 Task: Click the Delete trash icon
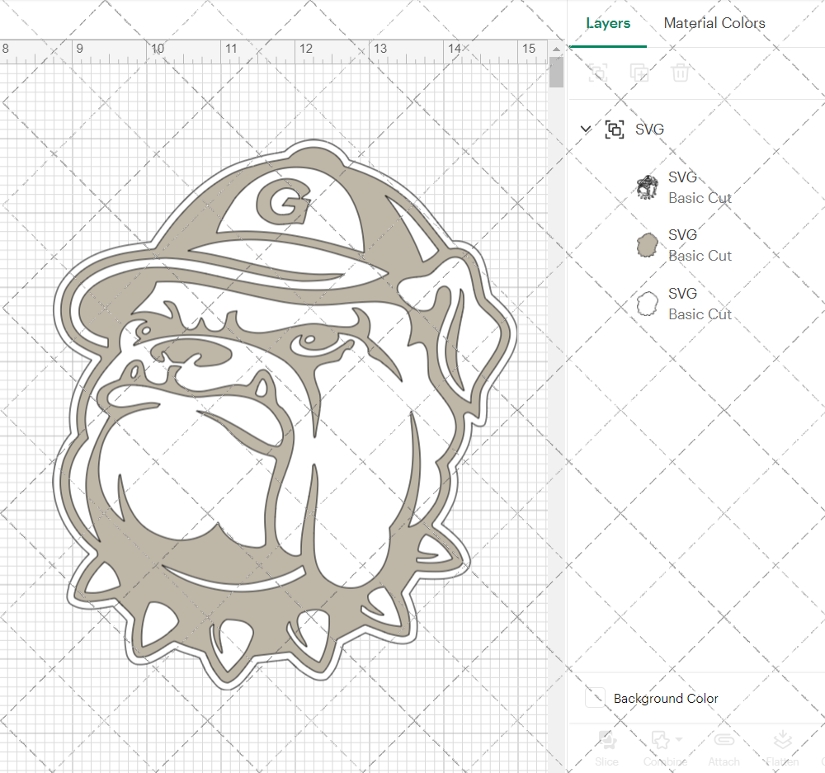point(681,72)
